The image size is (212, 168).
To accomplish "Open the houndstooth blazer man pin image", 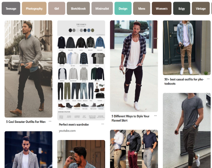I will [x=28, y=150].
